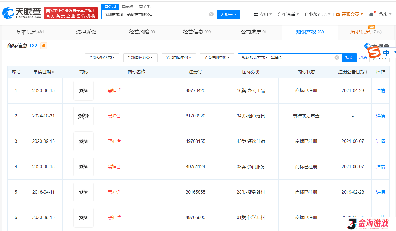Open the notifications bell icon

(371, 14)
